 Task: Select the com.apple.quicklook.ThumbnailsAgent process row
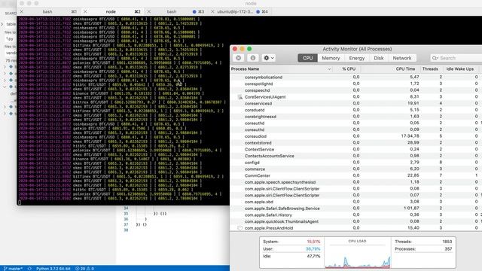(x=356, y=221)
